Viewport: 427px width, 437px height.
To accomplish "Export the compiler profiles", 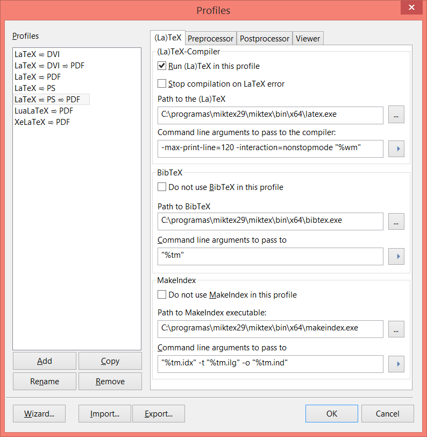I will [x=158, y=413].
